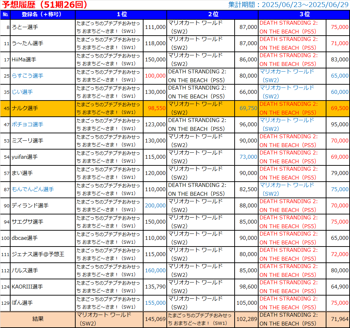Click blue 155,000 in ぽん row
The height and width of the screenshot is (328, 350).
155,303
